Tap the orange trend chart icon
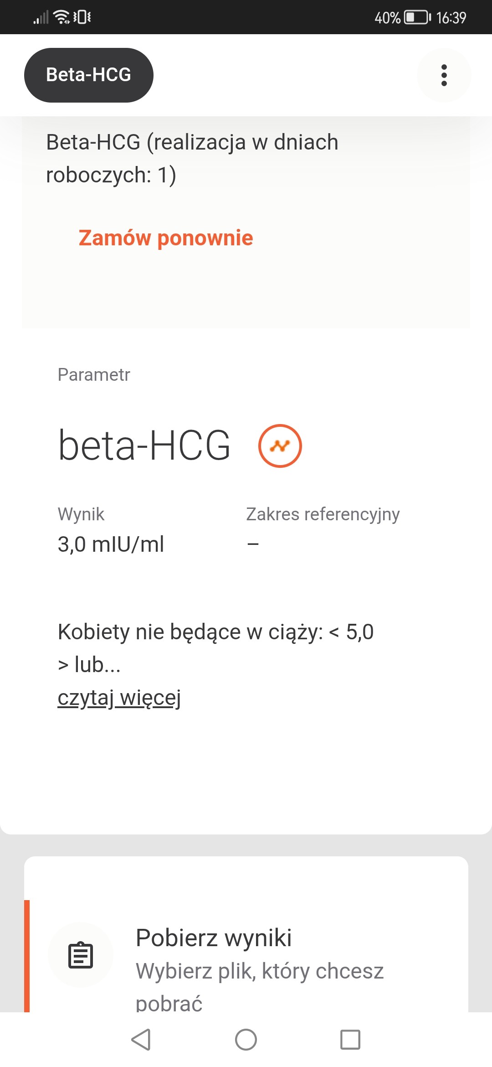Viewport: 492px width, 1067px height. coord(280,445)
